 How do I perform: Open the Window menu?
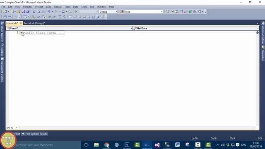(101, 7)
